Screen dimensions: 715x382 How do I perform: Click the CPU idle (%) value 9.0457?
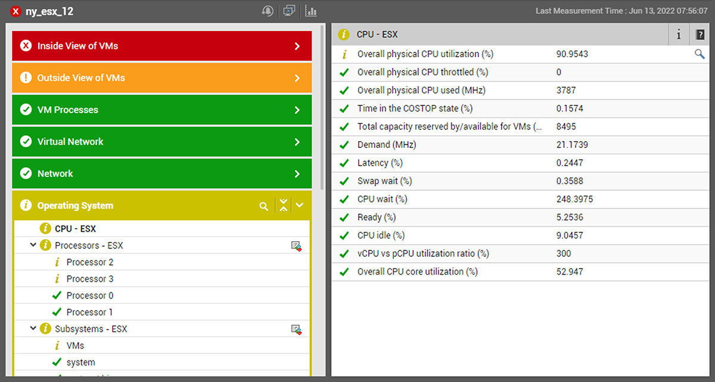pyautogui.click(x=570, y=235)
